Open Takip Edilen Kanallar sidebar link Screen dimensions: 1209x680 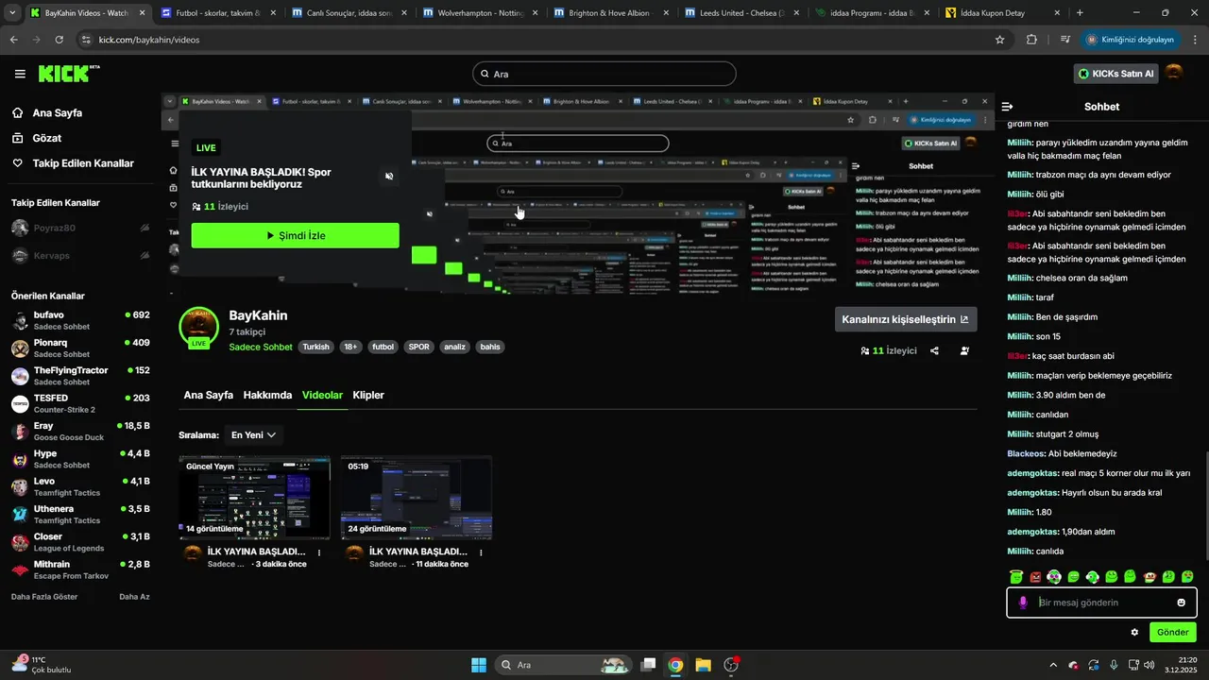(x=74, y=163)
